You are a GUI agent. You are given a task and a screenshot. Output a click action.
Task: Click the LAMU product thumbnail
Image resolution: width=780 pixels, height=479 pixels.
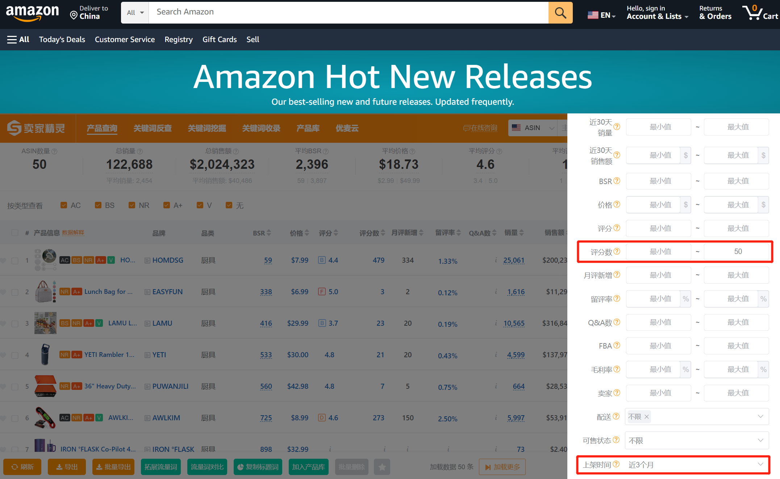(x=45, y=323)
